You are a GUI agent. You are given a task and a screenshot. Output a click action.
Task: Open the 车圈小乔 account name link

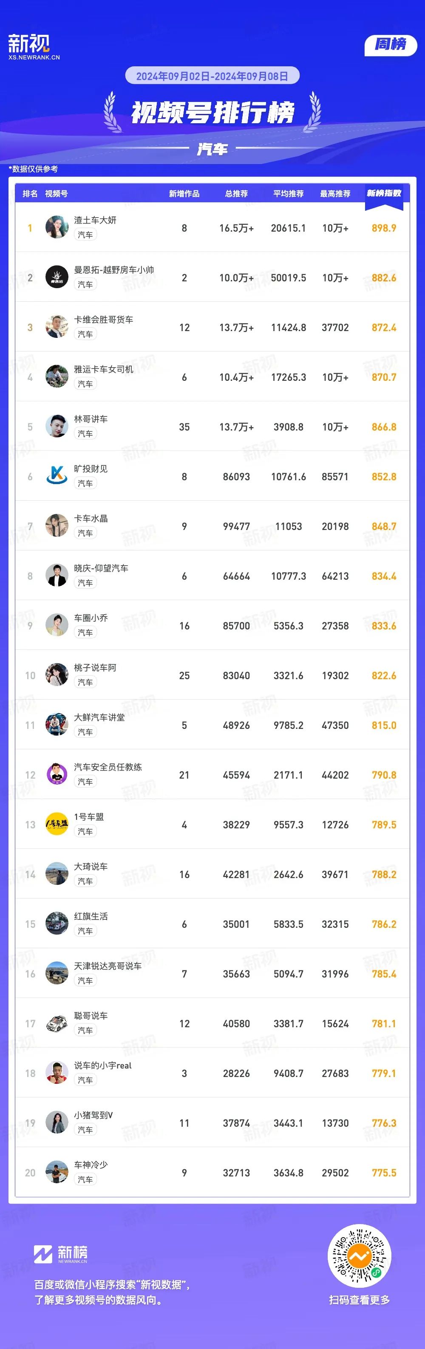point(91,618)
